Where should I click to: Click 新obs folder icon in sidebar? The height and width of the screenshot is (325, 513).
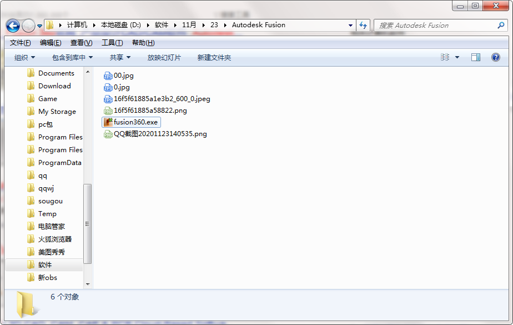[31, 278]
